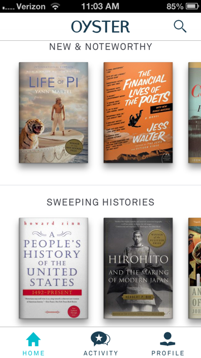Switch to the PROFILE tab label

tap(167, 353)
